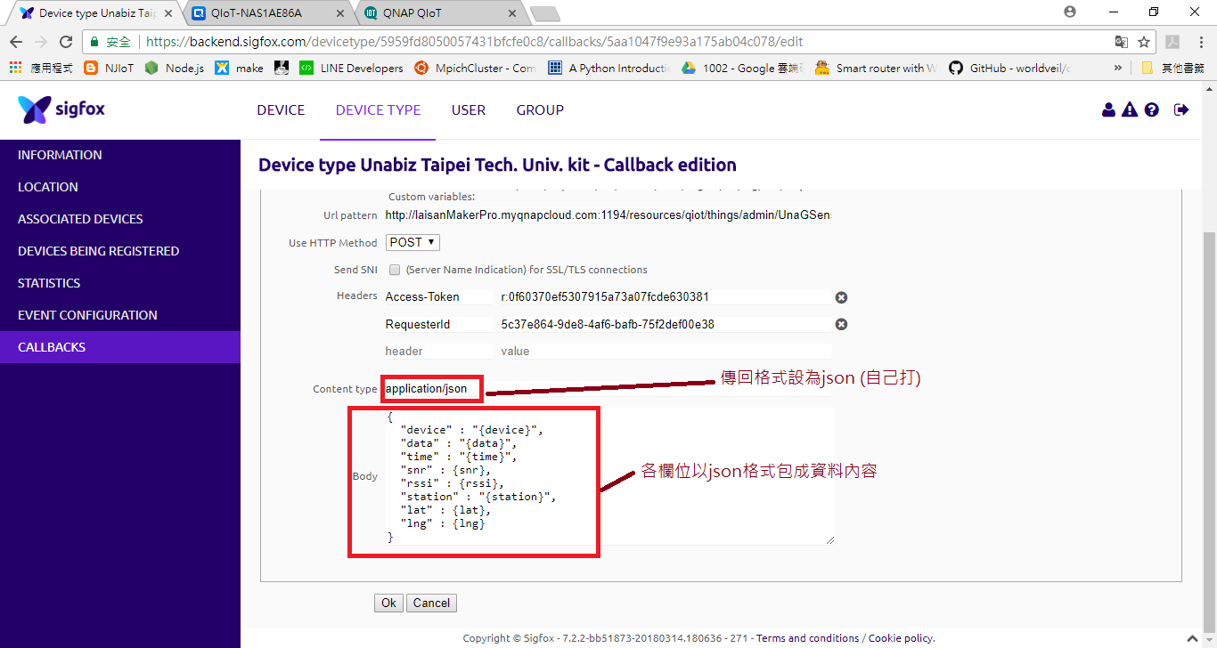Click the RequesterId header name field
This screenshot has width=1217, height=648.
tap(437, 324)
